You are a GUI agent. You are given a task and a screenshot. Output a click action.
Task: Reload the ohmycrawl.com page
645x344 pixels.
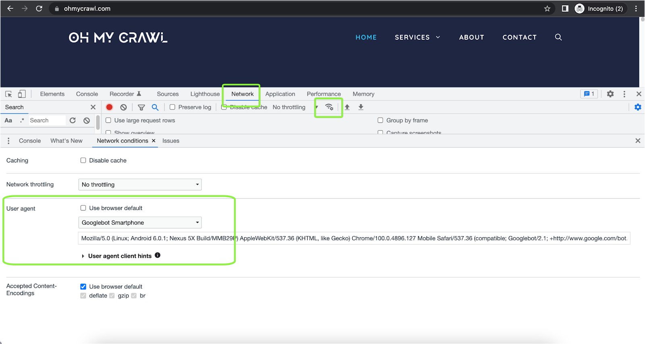pyautogui.click(x=39, y=8)
